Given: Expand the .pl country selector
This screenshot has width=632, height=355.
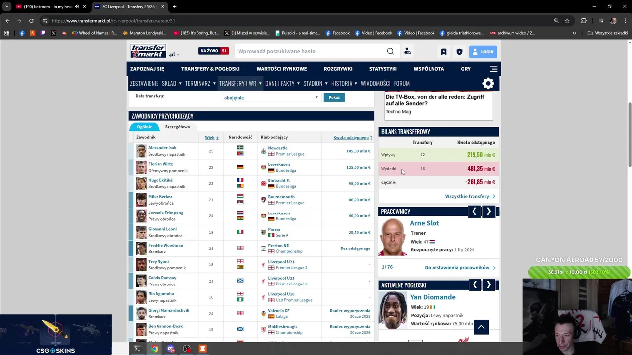Looking at the screenshot, I should 173,55.
